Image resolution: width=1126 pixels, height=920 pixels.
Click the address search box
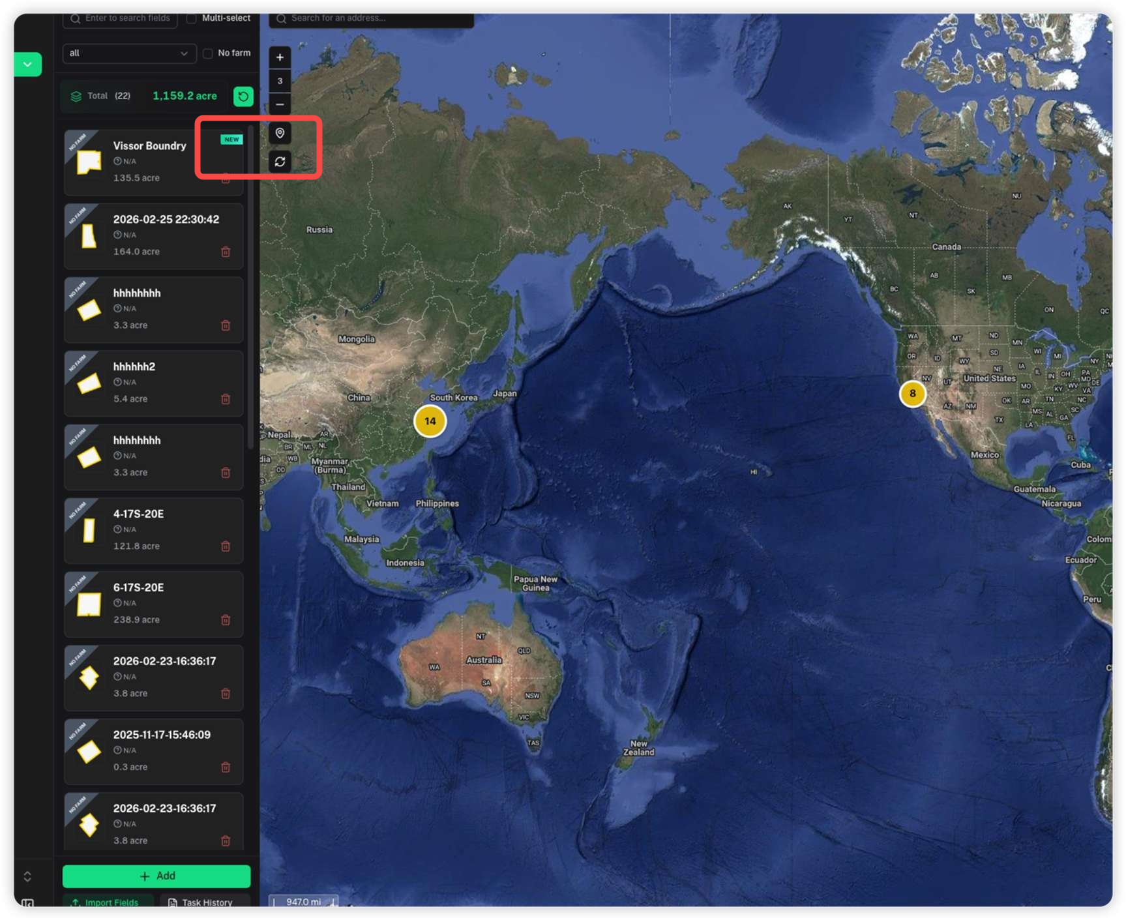coord(372,18)
